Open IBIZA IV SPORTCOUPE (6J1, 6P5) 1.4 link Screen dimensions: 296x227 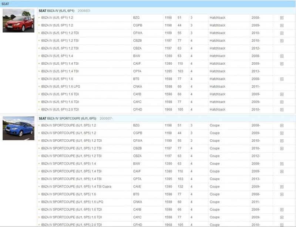(68, 164)
